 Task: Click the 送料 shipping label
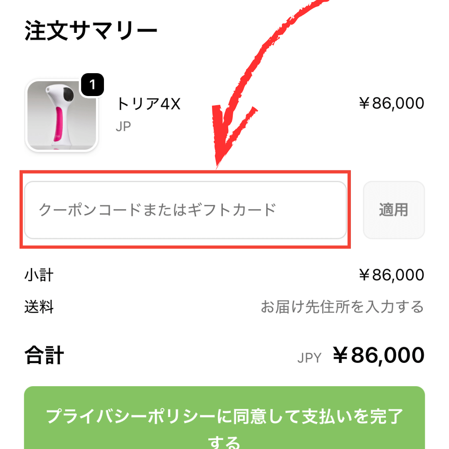(39, 307)
